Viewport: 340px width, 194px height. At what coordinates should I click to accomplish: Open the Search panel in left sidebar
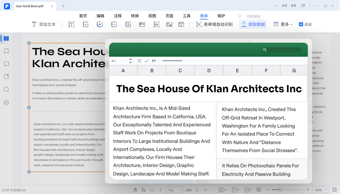click(x=6, y=89)
